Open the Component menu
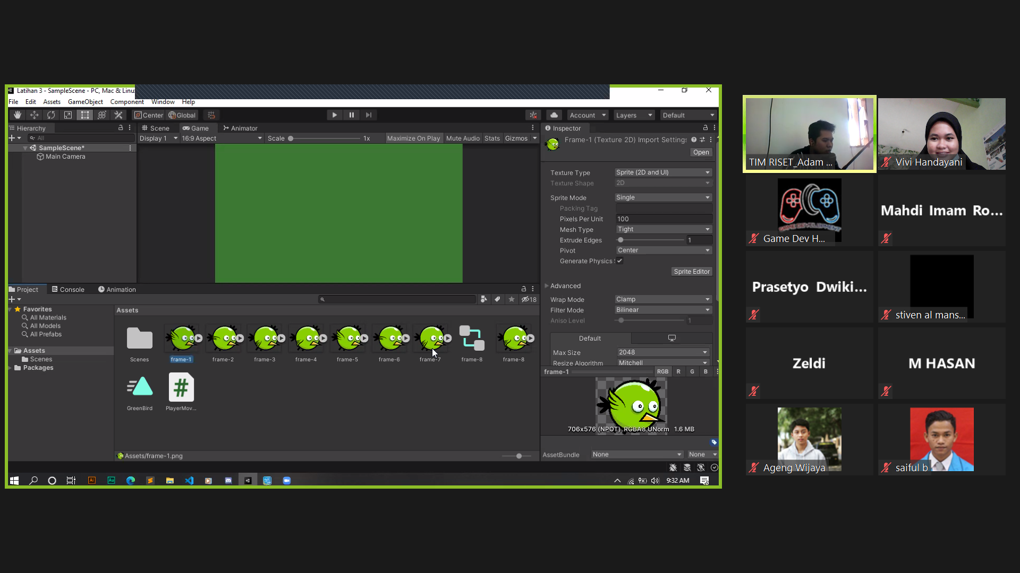Image resolution: width=1020 pixels, height=573 pixels. [x=127, y=102]
